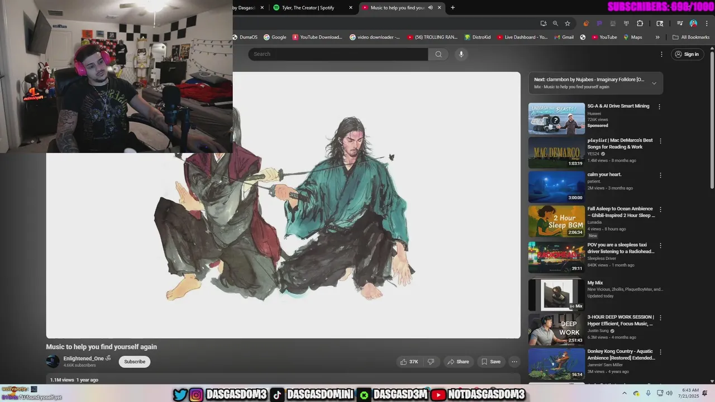Open the DumaOS bookmark
The width and height of the screenshot is (715, 402).
coord(245,37)
